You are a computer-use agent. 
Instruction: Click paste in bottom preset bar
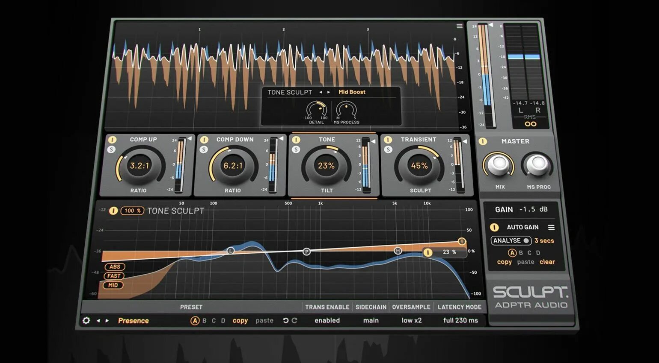coord(264,321)
